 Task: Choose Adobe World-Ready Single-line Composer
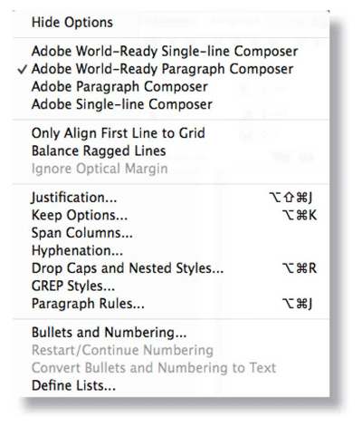point(171,51)
